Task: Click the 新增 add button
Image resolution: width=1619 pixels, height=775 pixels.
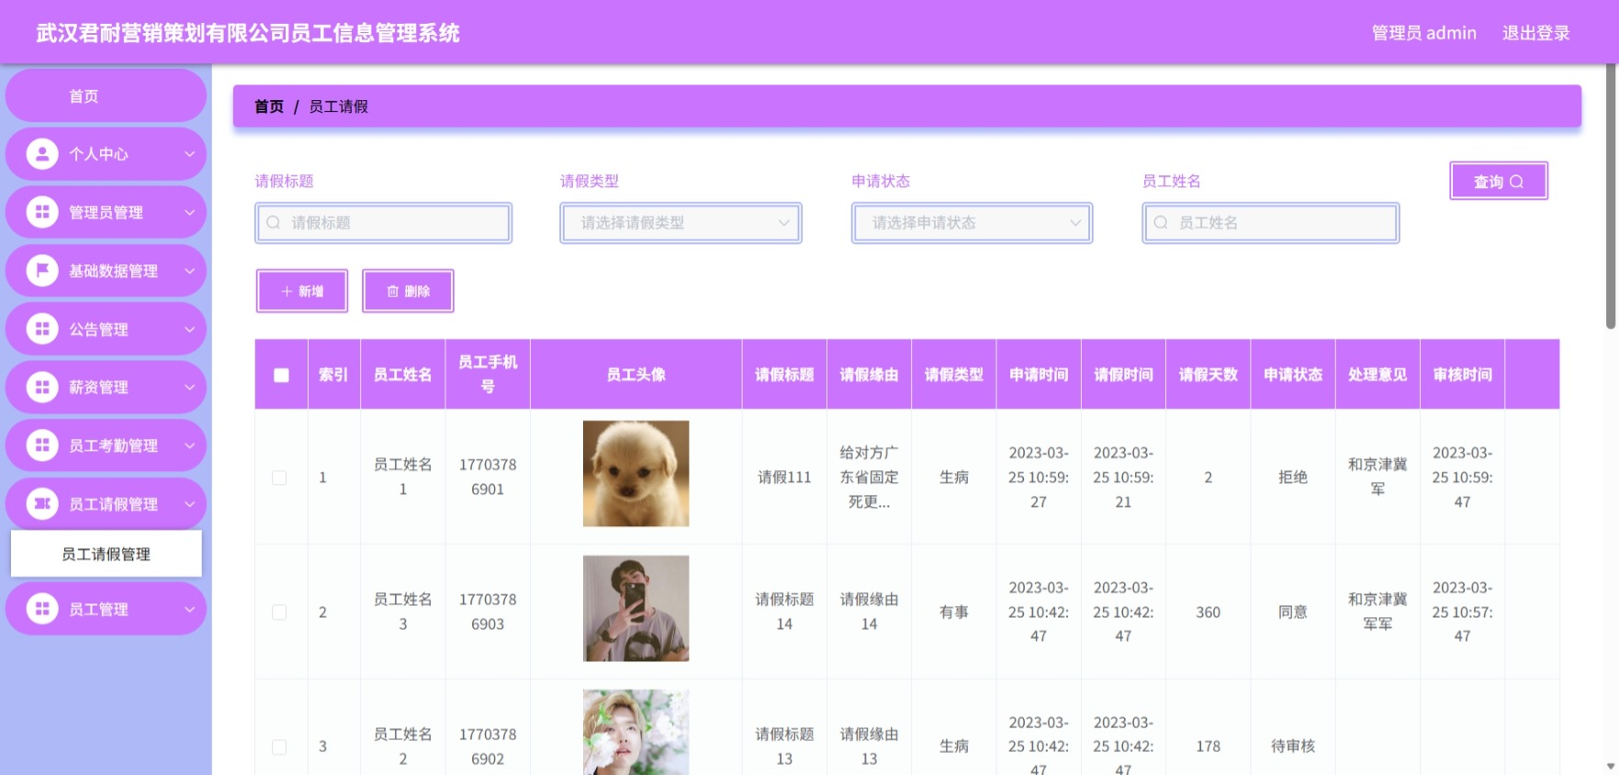Action: pyautogui.click(x=302, y=291)
